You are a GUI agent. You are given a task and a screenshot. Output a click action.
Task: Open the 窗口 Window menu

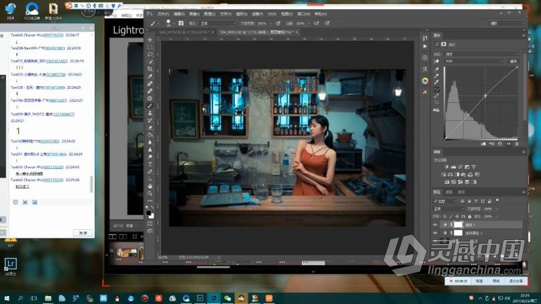tap(303, 14)
